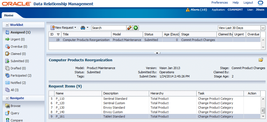Click the open request folder icon
Image resolution: width=267 pixels, height=122 pixels.
[x=261, y=60]
